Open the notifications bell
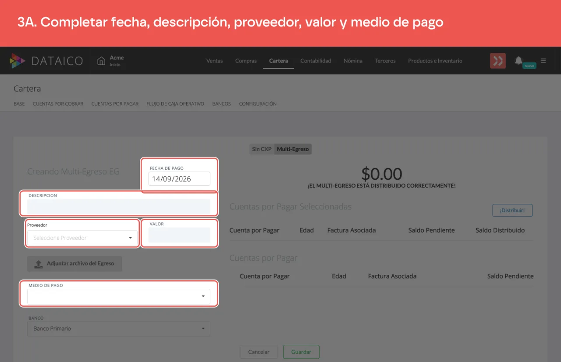This screenshot has height=362, width=561. click(518, 60)
